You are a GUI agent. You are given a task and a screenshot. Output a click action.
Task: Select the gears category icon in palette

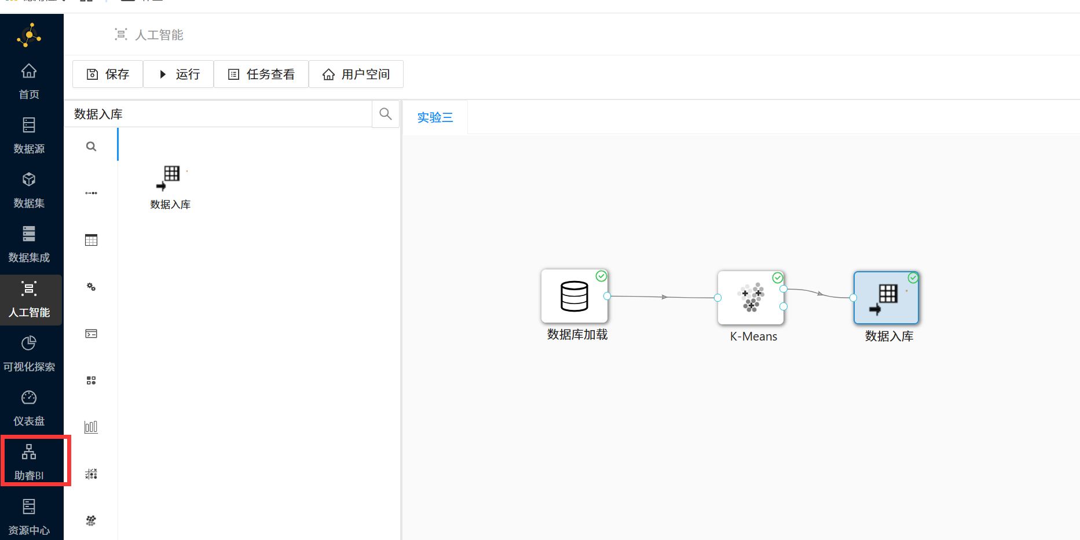(91, 287)
